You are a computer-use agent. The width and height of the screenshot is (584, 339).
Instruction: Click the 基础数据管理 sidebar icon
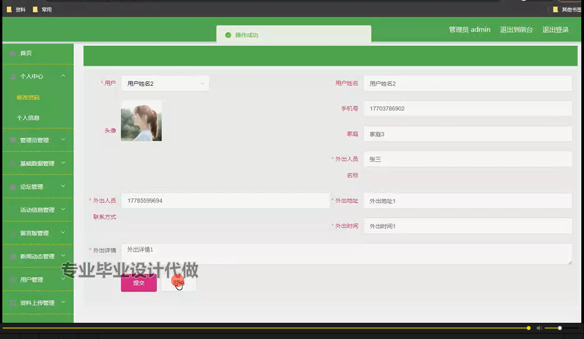click(x=13, y=163)
